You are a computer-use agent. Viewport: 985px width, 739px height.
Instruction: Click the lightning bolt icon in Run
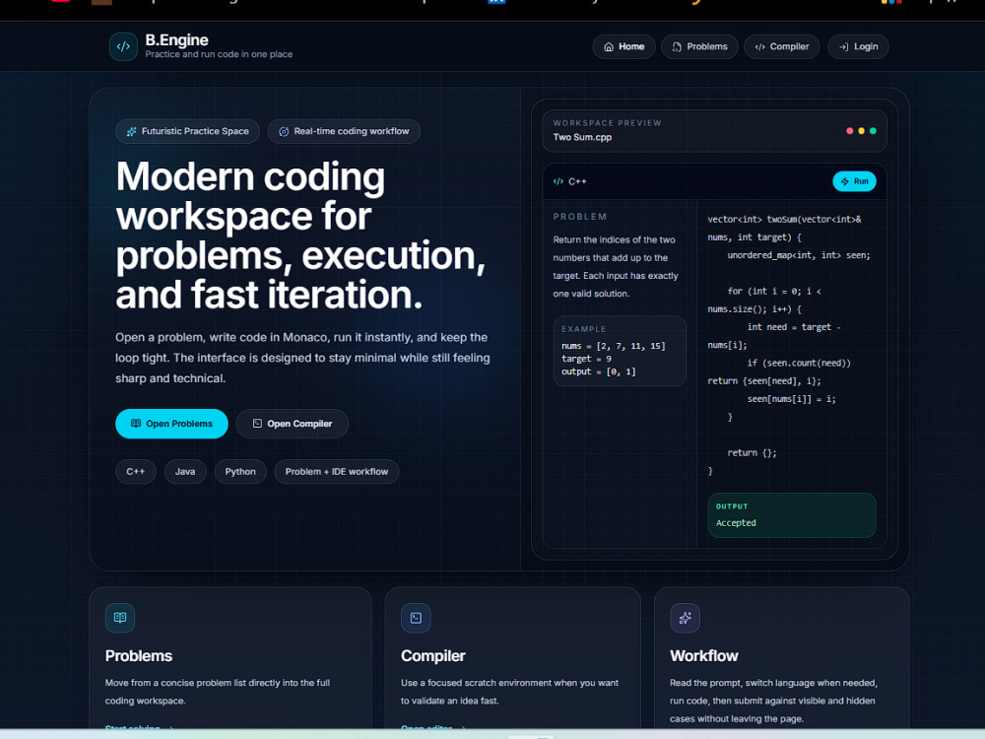click(x=845, y=181)
